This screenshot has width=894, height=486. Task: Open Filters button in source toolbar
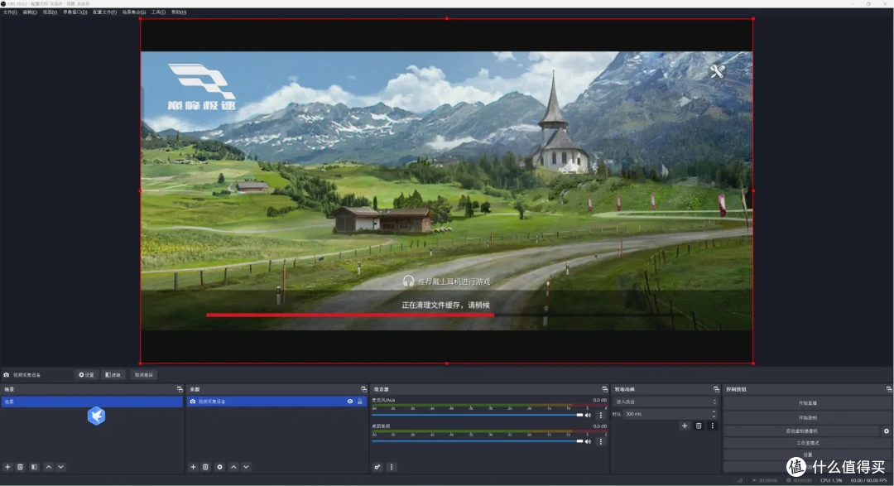click(113, 375)
